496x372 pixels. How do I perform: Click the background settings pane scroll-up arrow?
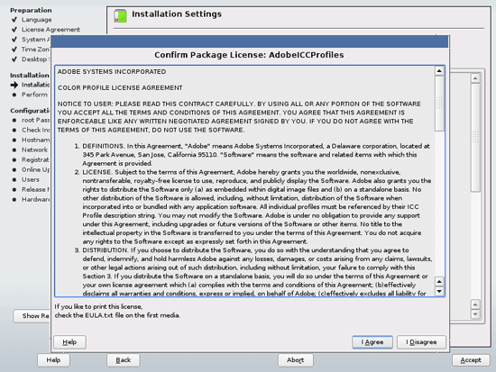tap(475, 78)
